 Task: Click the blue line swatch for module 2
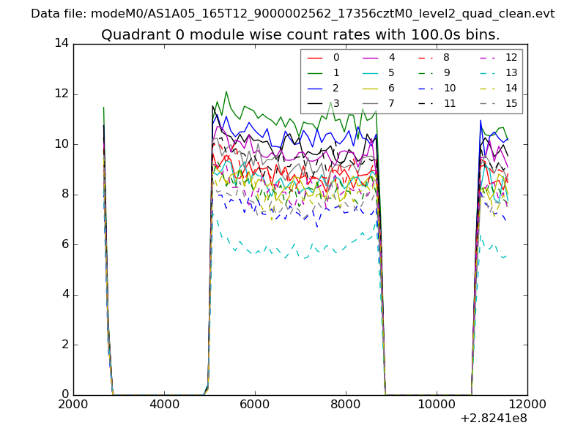tap(315, 88)
